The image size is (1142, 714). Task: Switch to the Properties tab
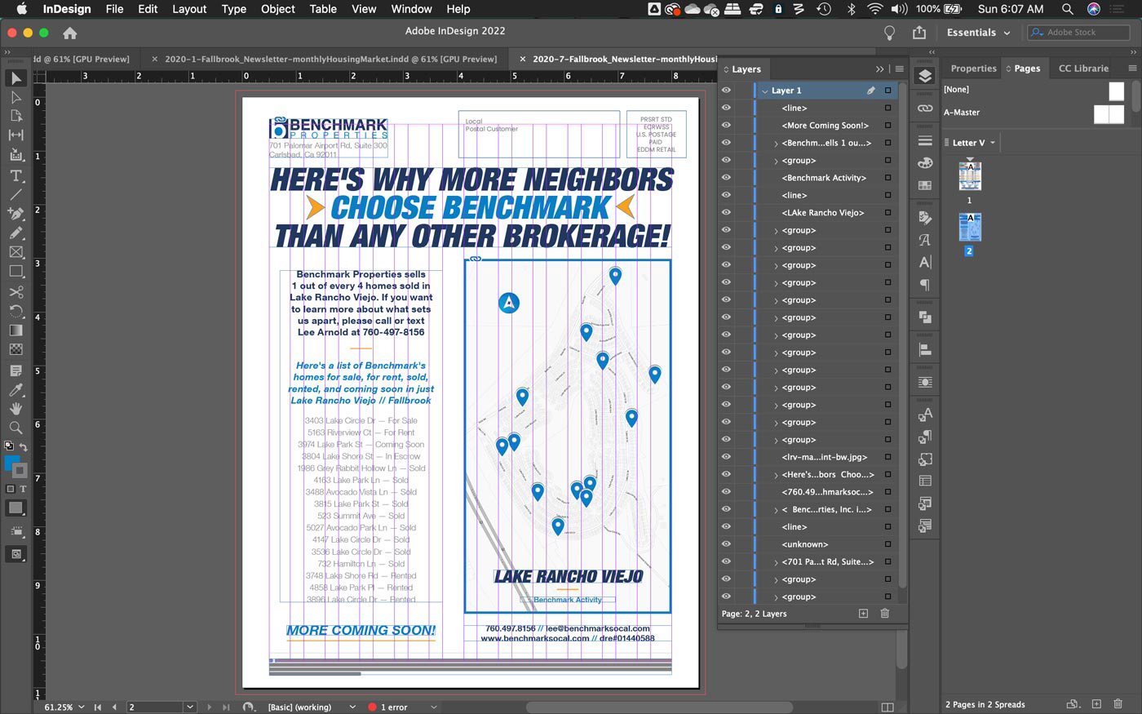point(973,69)
